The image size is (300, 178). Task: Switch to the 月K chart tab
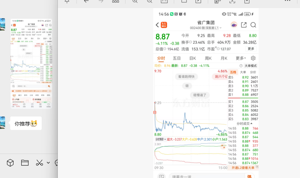pos(224,58)
